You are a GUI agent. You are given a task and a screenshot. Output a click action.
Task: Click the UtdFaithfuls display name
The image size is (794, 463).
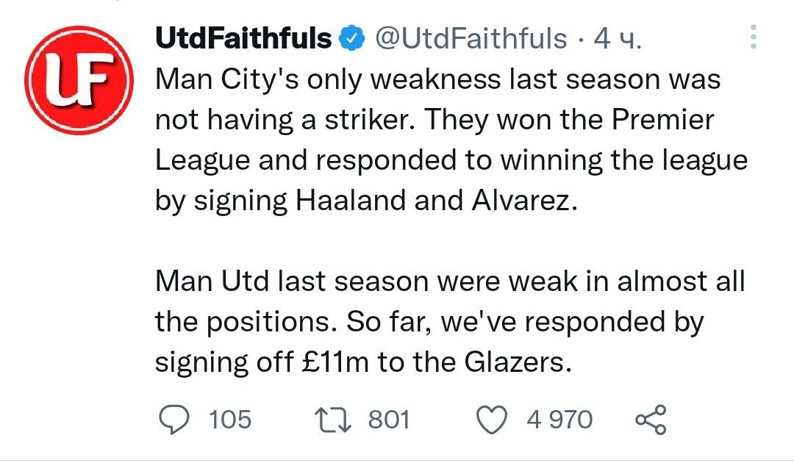(x=243, y=37)
